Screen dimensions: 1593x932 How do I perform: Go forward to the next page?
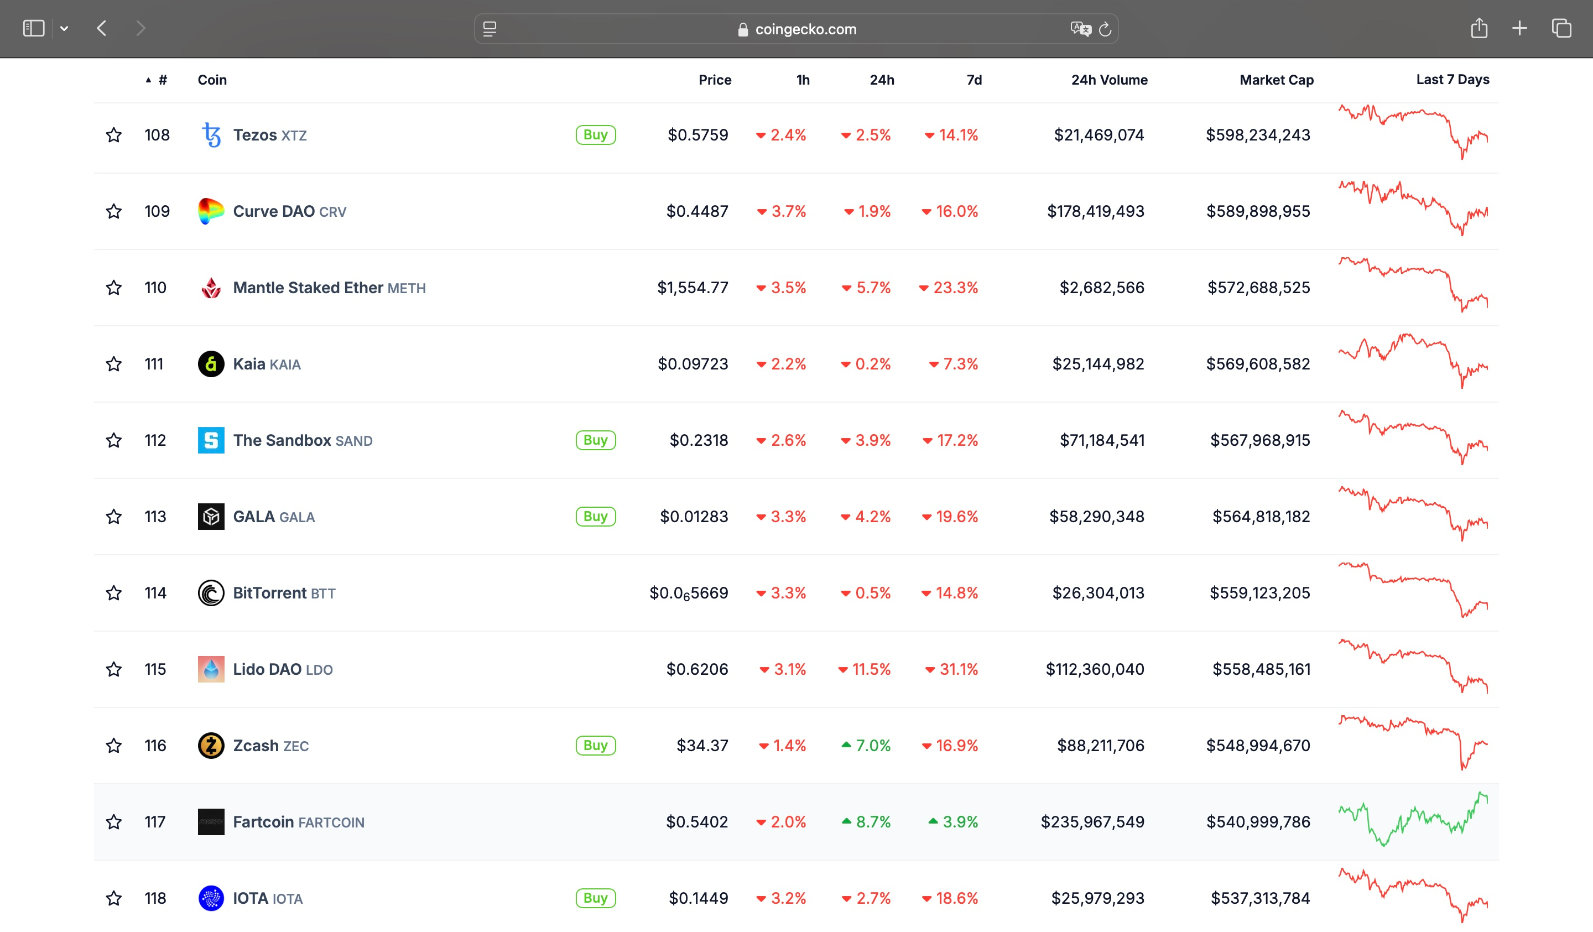tap(140, 28)
